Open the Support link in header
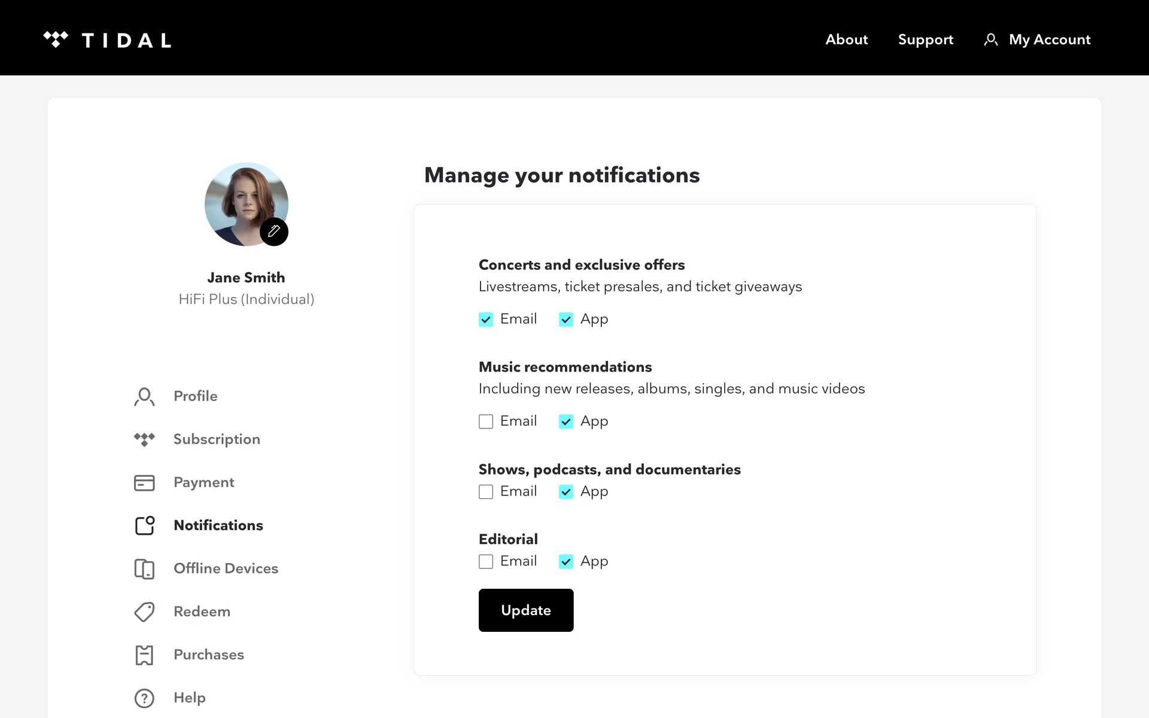Viewport: 1149px width, 718px height. point(925,39)
